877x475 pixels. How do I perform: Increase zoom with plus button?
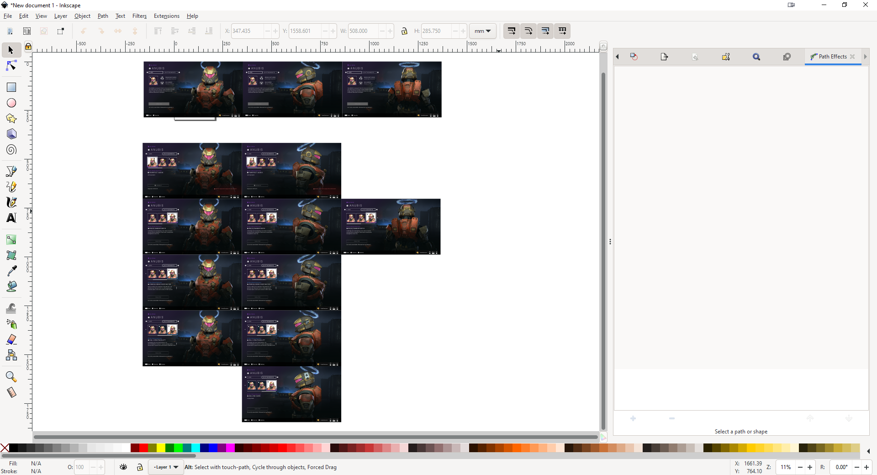click(x=810, y=467)
